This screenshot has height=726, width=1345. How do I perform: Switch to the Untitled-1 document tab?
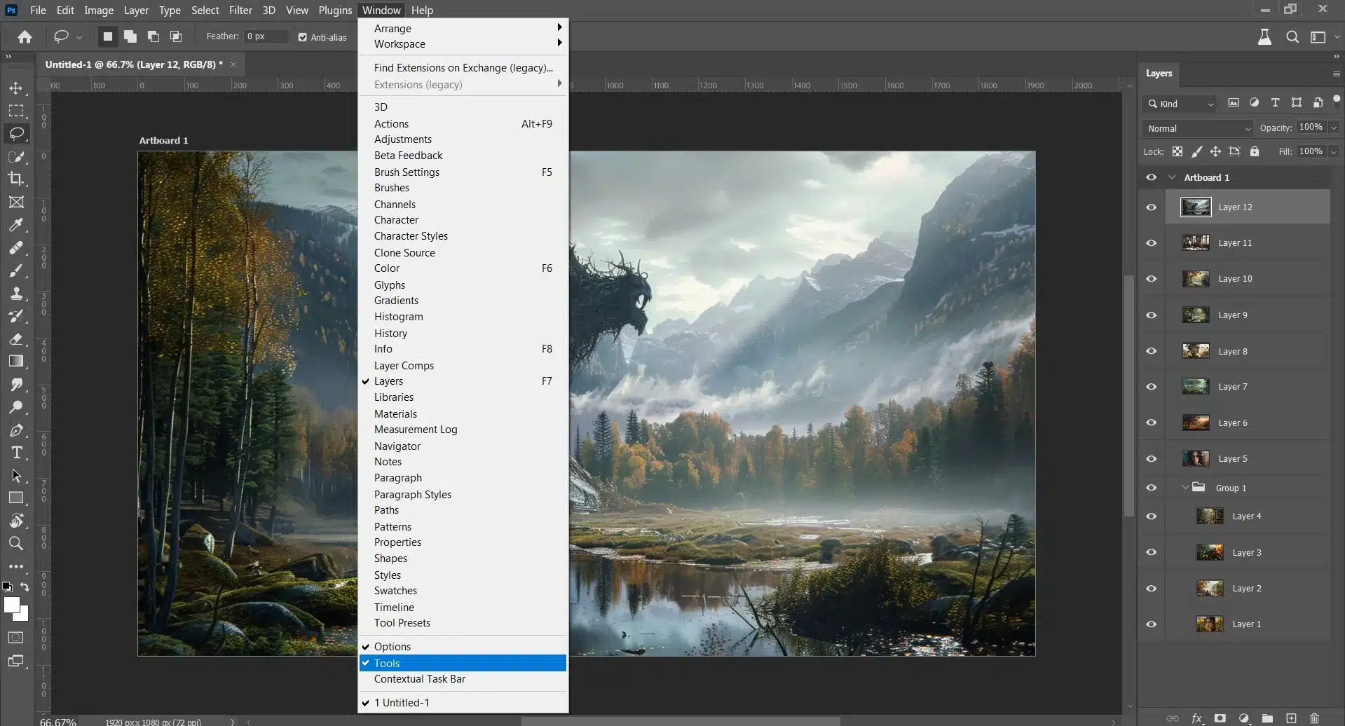coord(134,64)
